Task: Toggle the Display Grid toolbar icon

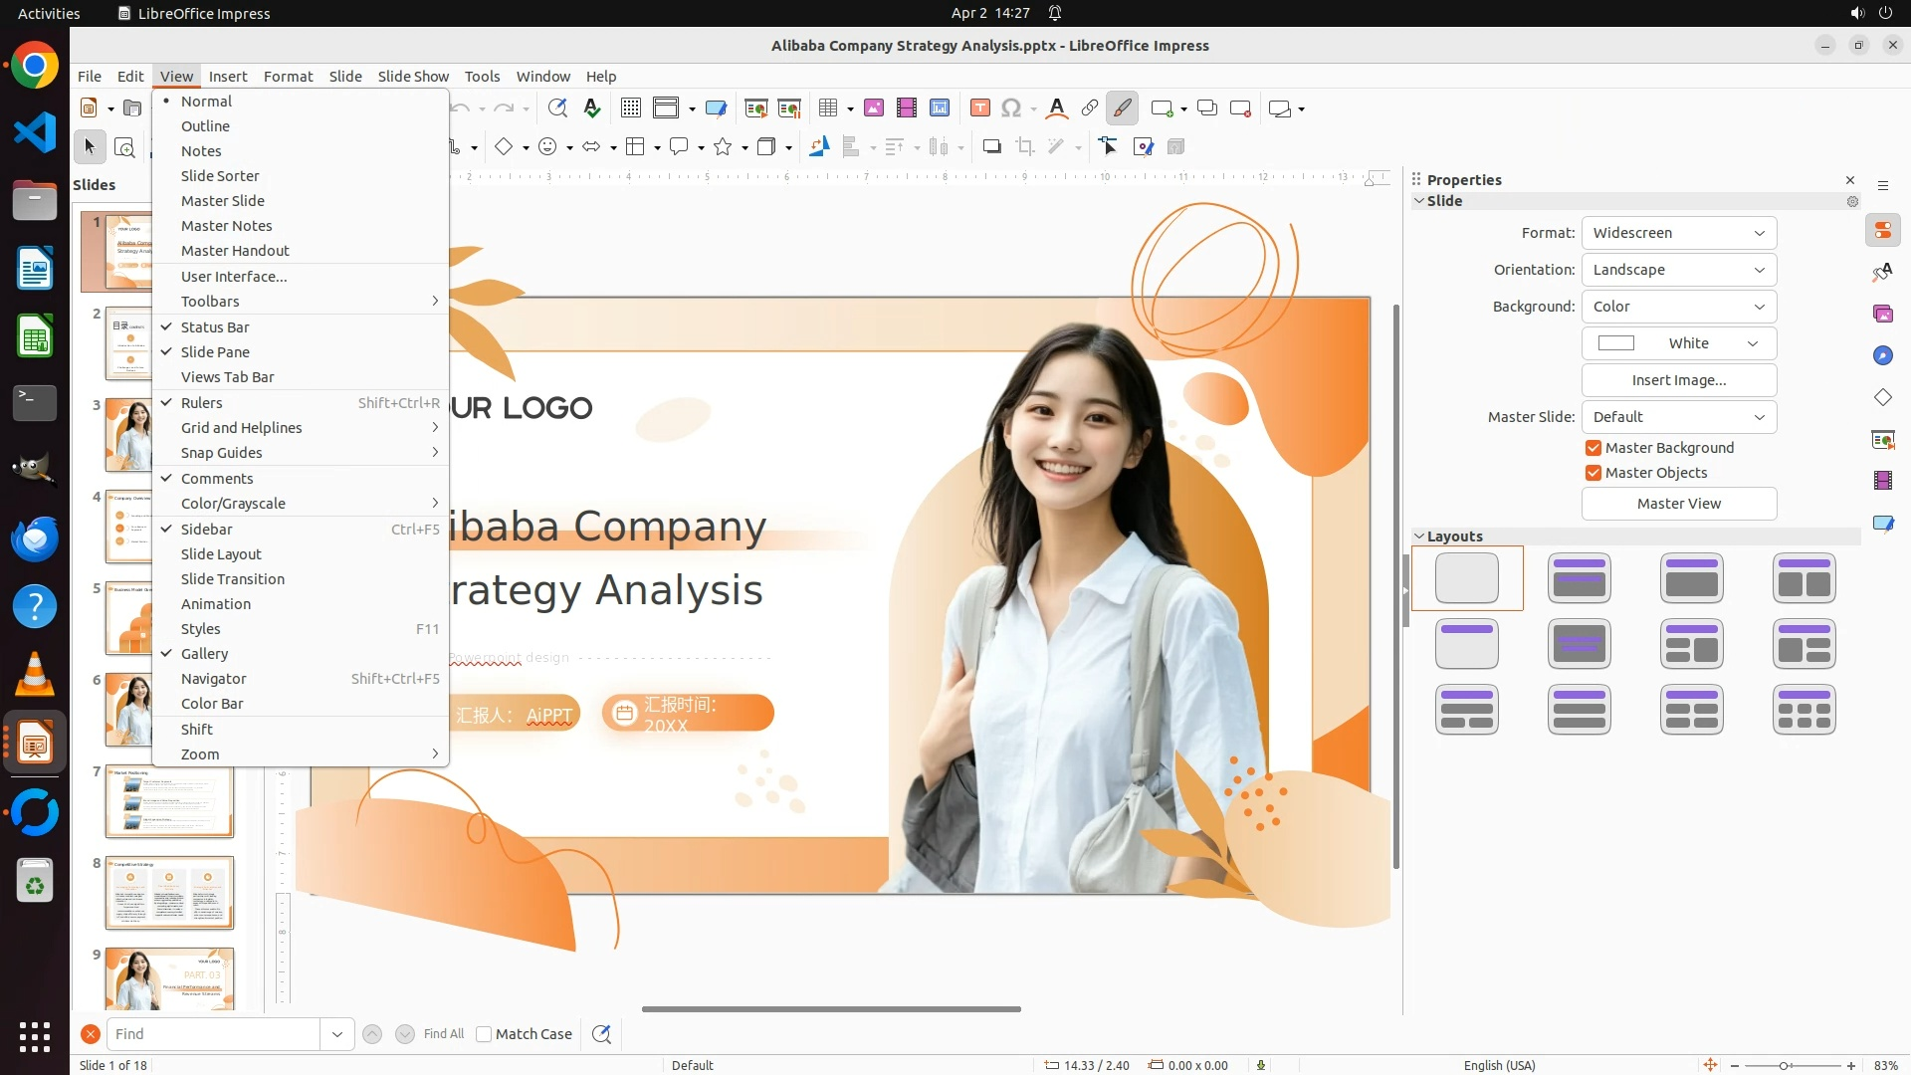Action: [x=630, y=108]
